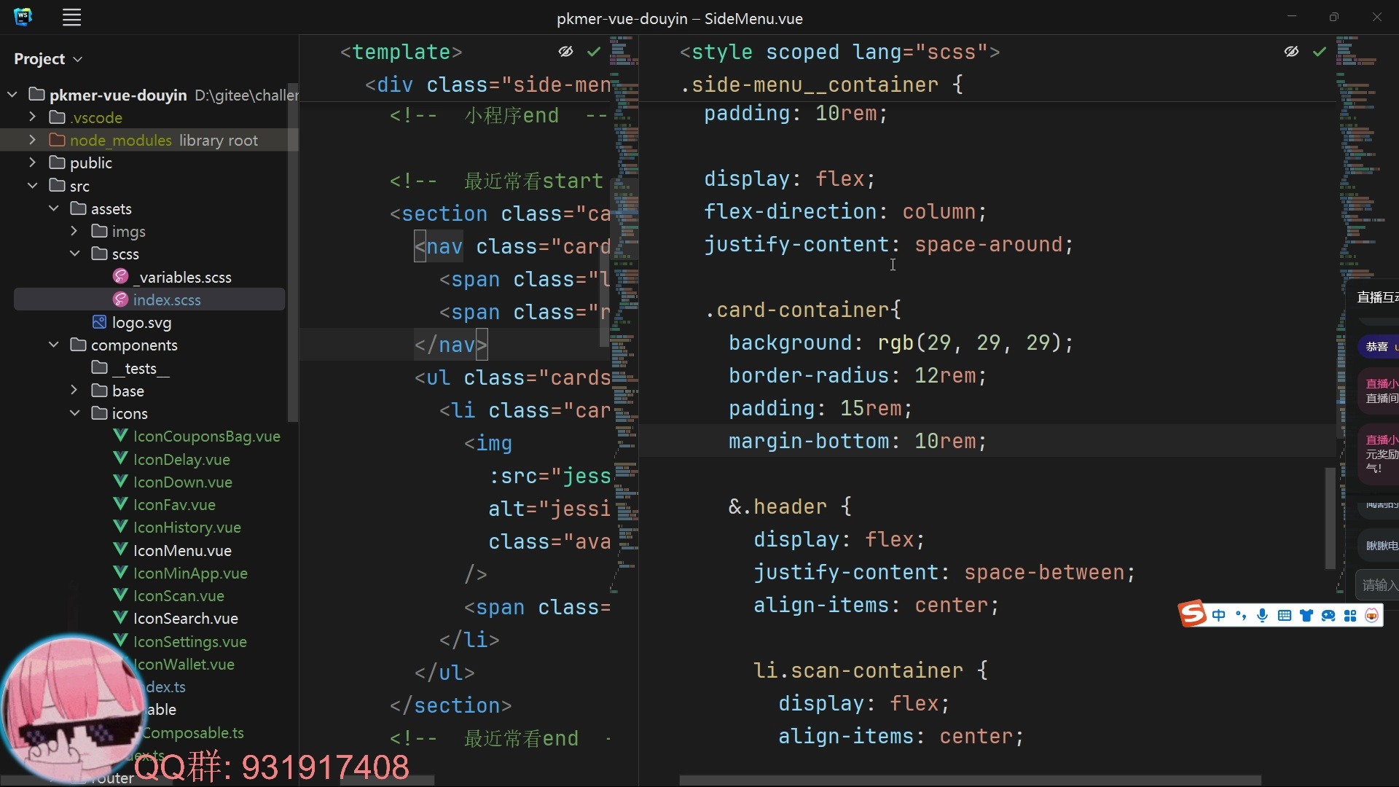
Task: Collapse the scss folder
Action: pyautogui.click(x=74, y=254)
